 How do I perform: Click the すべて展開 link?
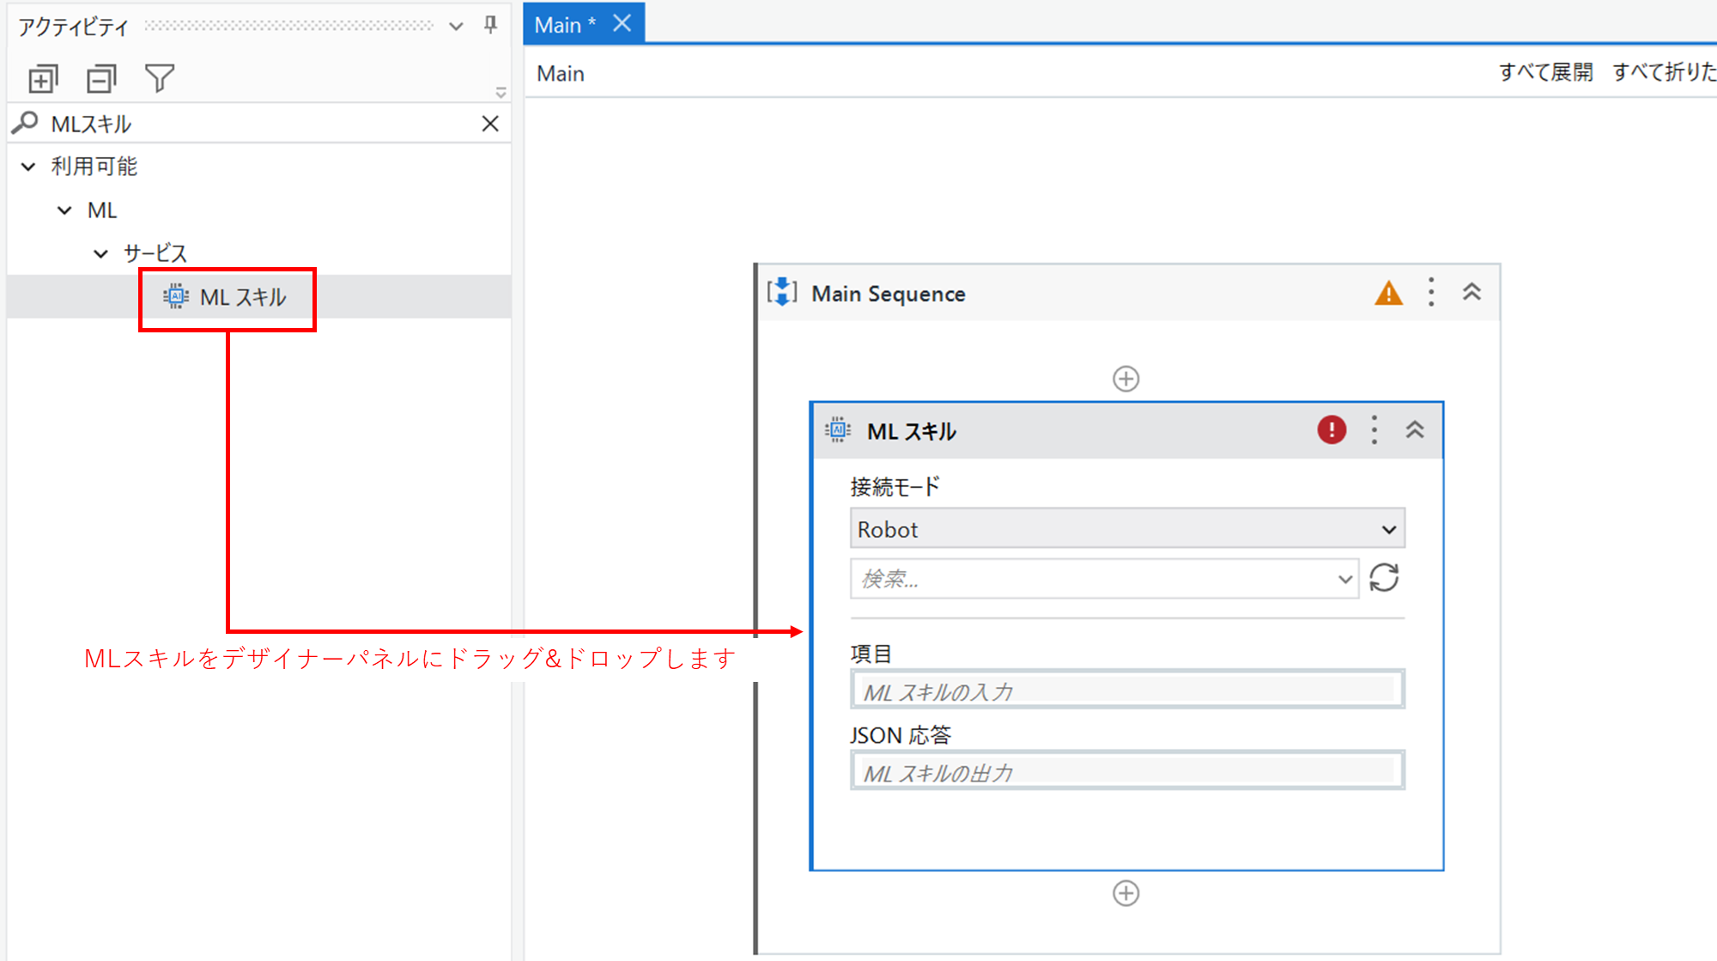1545,73
